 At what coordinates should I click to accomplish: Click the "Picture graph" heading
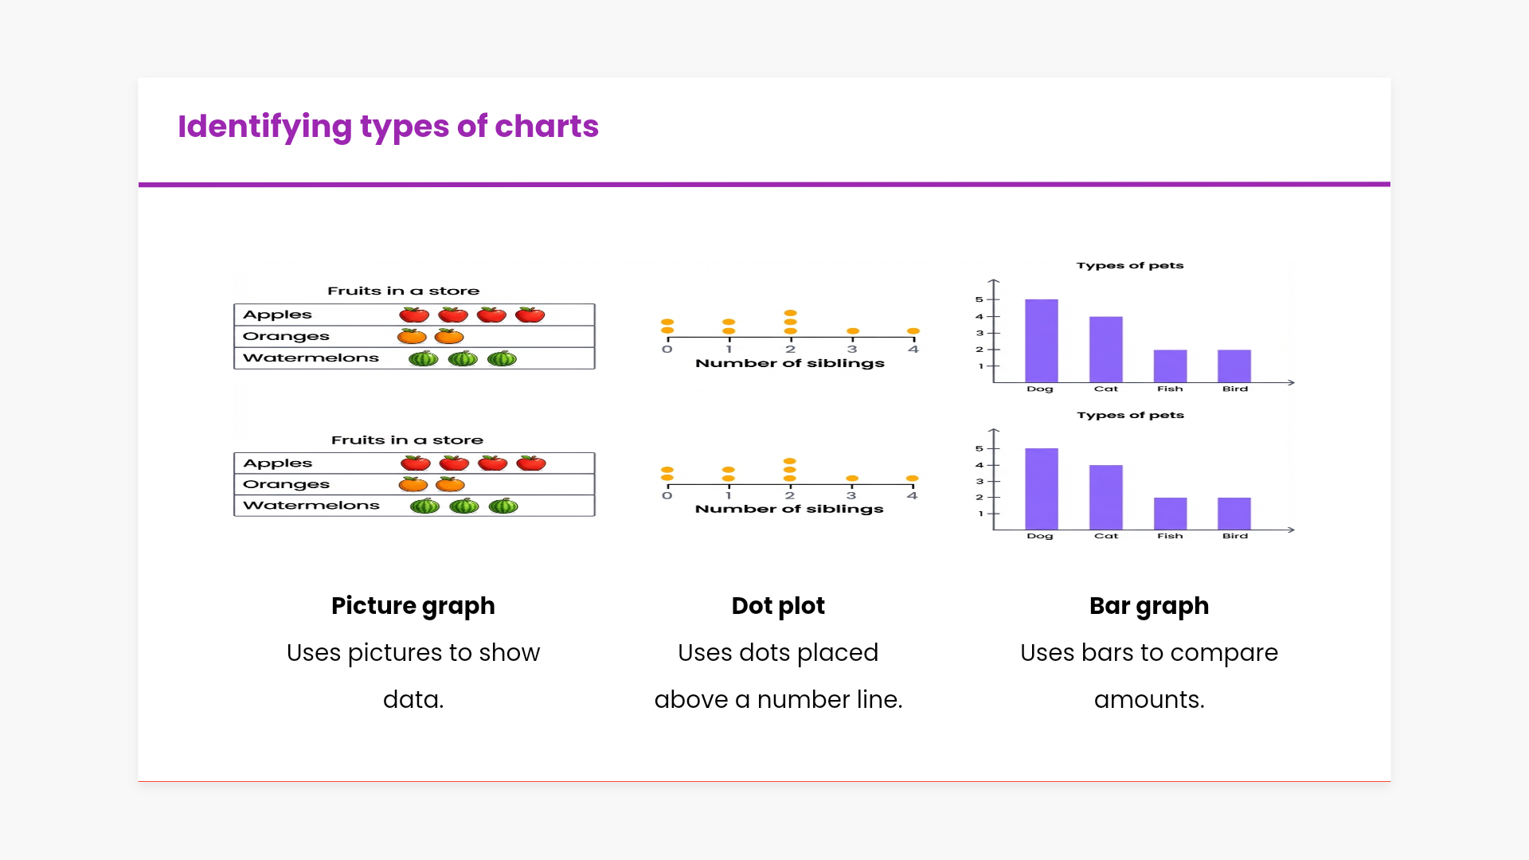coord(413,606)
